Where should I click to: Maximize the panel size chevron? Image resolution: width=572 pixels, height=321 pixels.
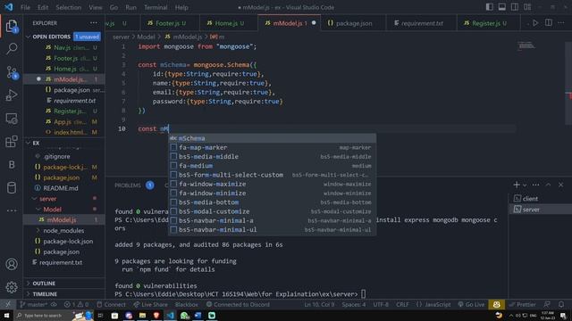(548, 185)
